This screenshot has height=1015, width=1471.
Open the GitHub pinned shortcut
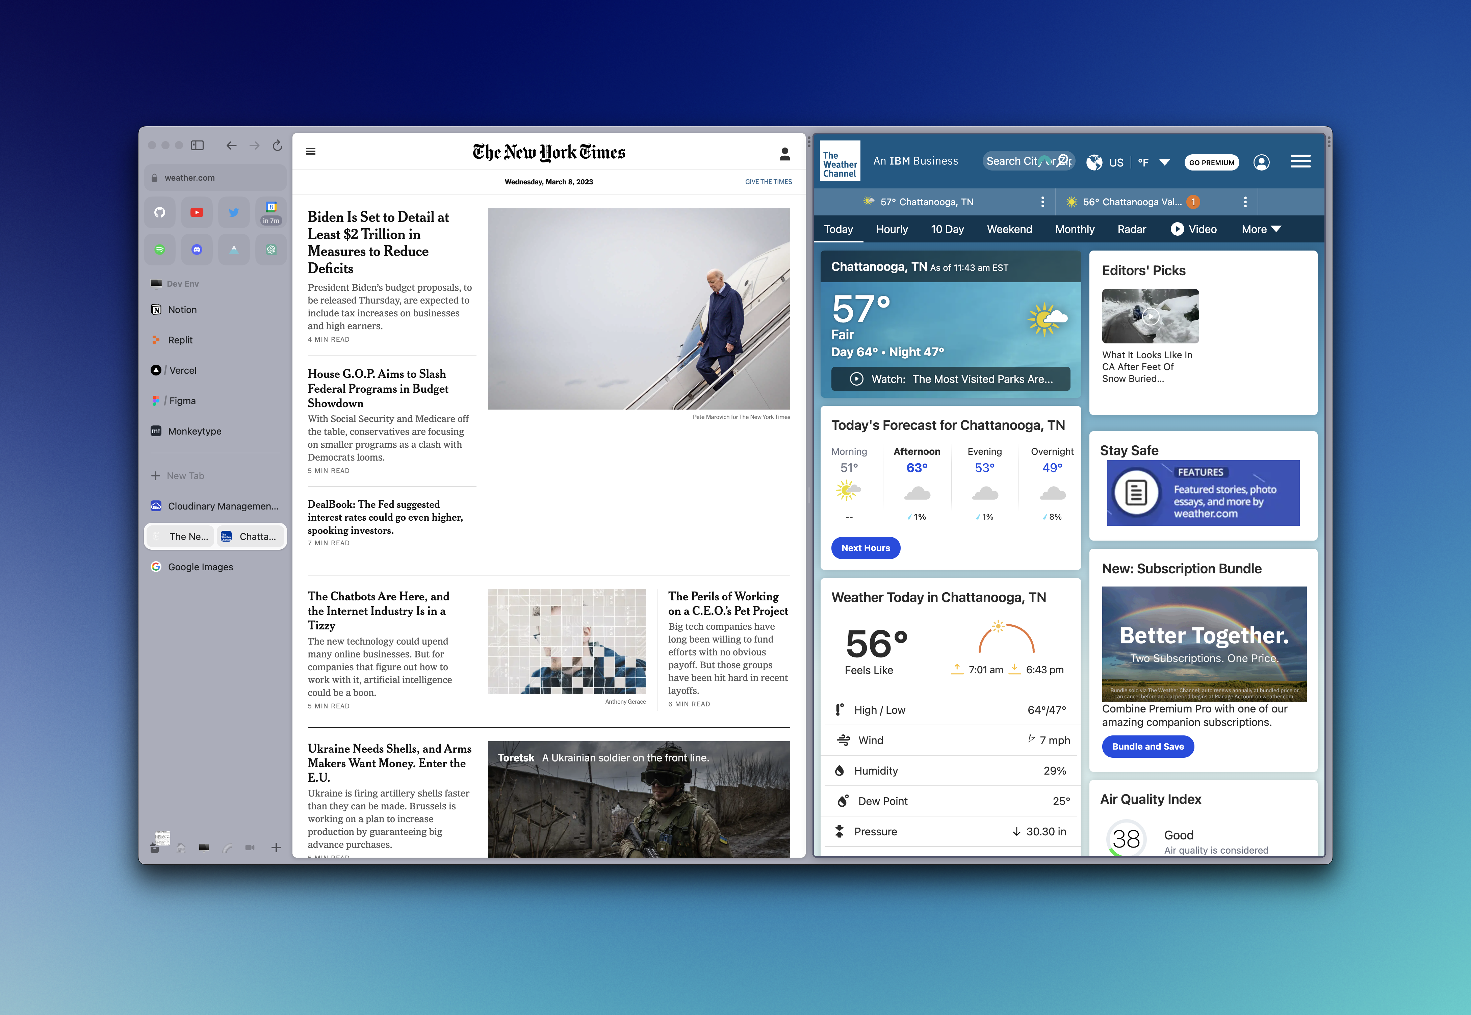[x=160, y=212]
